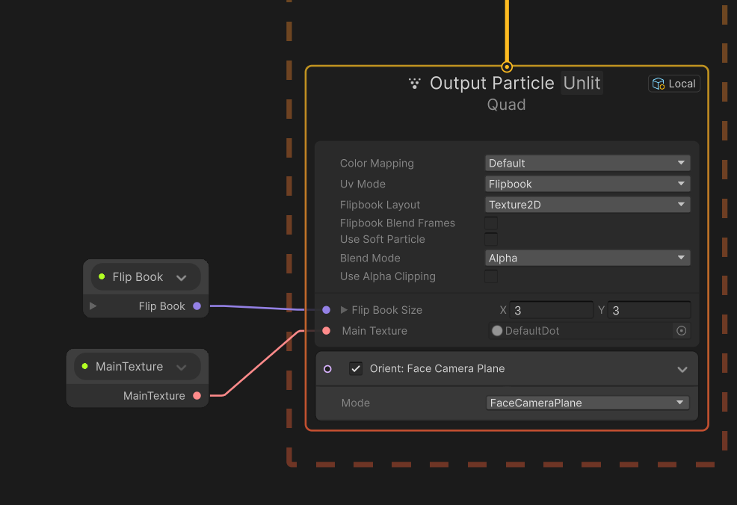Image resolution: width=737 pixels, height=505 pixels.
Task: Open the Blend Mode dropdown
Action: pos(588,258)
